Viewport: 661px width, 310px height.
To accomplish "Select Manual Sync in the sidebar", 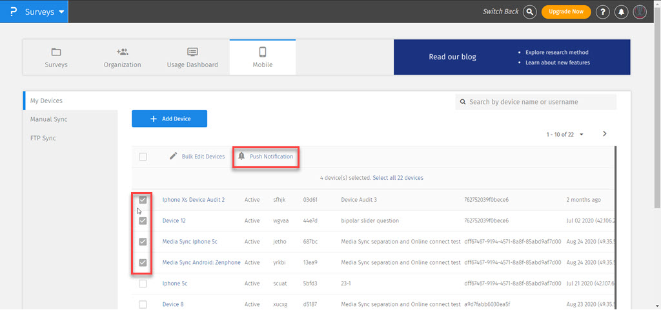I will (48, 119).
